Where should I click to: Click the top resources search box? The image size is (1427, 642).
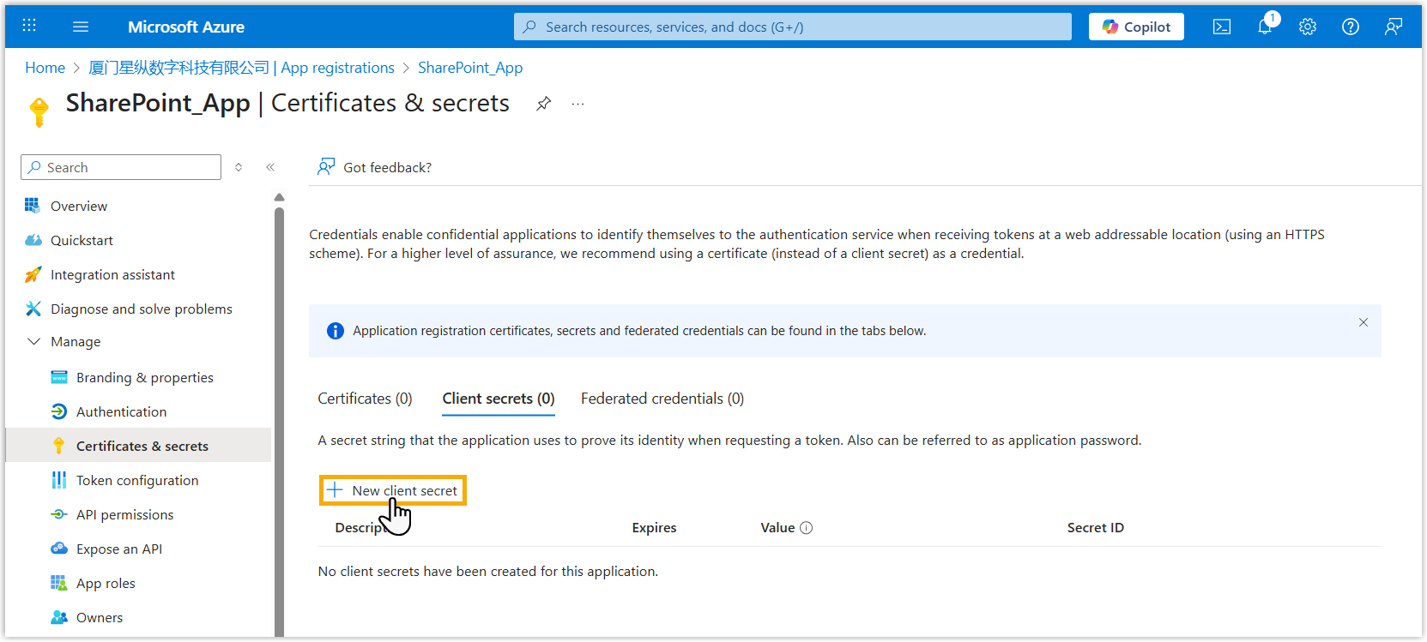792,27
